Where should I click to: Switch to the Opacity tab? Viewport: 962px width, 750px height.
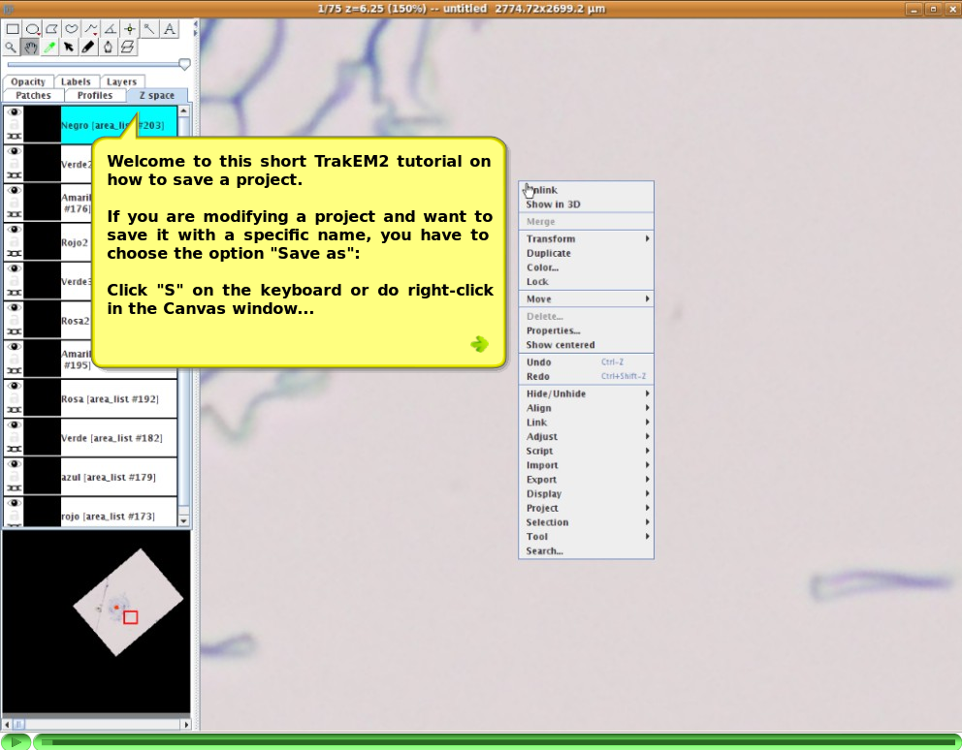[x=28, y=81]
